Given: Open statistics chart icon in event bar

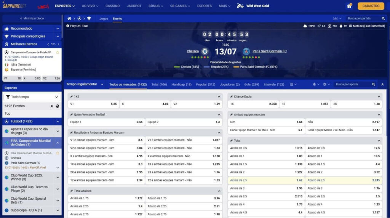Looking at the screenshot, I should click(336, 18).
